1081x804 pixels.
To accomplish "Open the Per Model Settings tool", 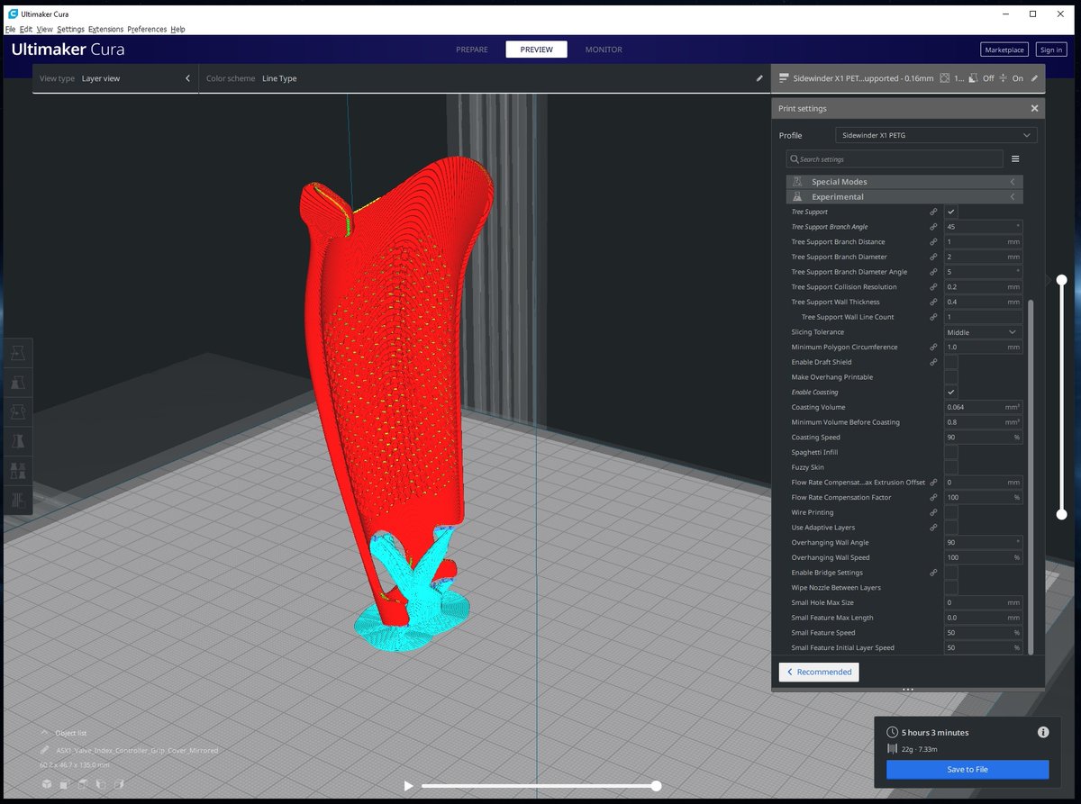I will (18, 470).
